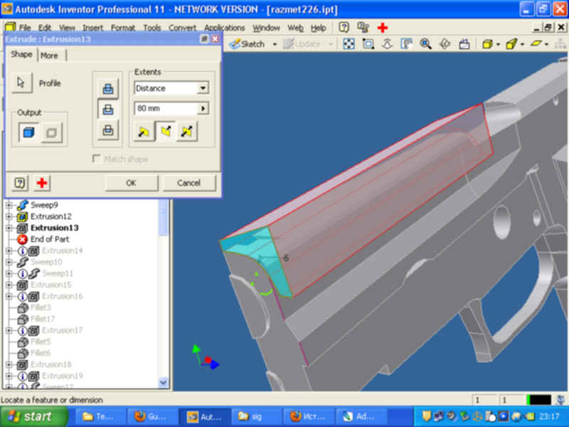Enable the Match shape checkbox
This screenshot has width=569, height=427.
click(x=96, y=159)
